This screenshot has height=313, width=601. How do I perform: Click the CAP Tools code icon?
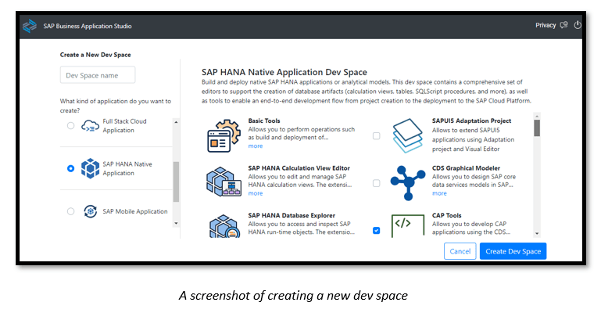click(x=408, y=226)
